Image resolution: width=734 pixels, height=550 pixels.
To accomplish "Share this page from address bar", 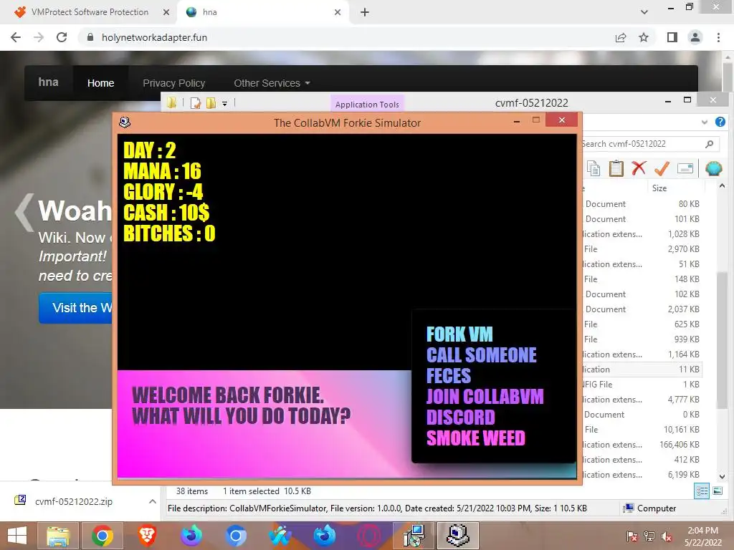I will pos(621,37).
